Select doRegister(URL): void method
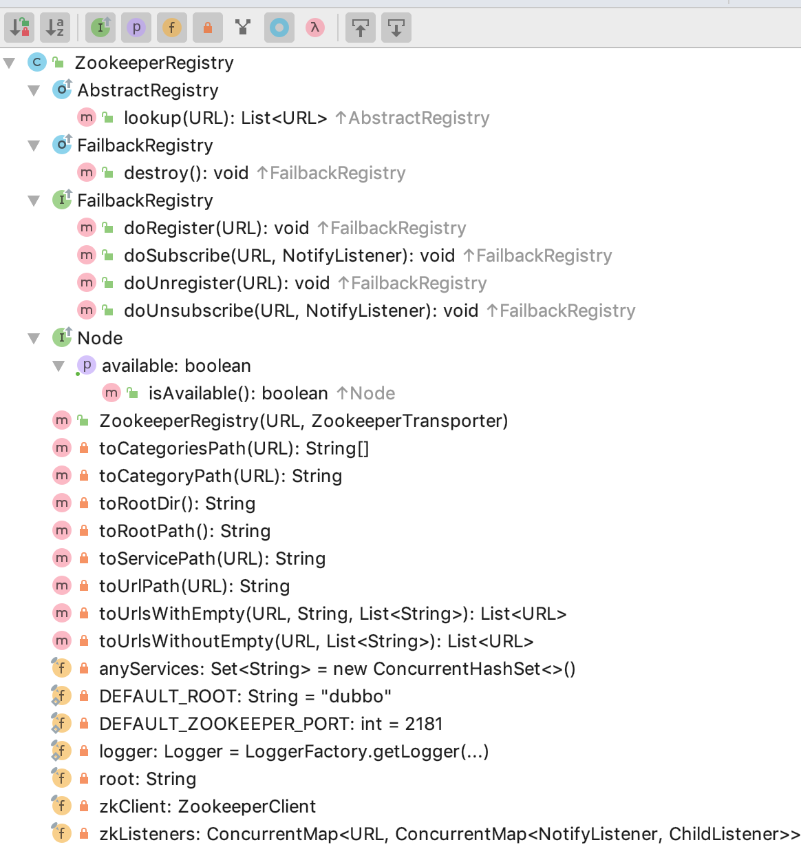The width and height of the screenshot is (801, 847). pyautogui.click(x=216, y=228)
